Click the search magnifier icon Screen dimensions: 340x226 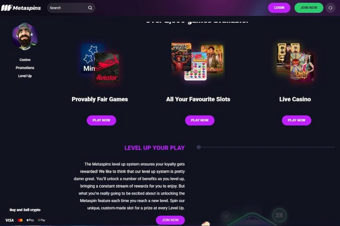pos(90,8)
